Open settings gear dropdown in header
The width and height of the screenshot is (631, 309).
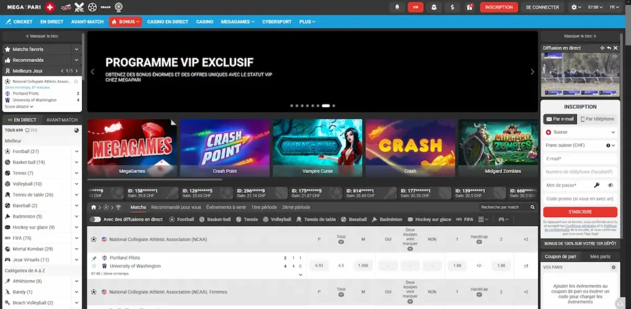[x=576, y=7]
